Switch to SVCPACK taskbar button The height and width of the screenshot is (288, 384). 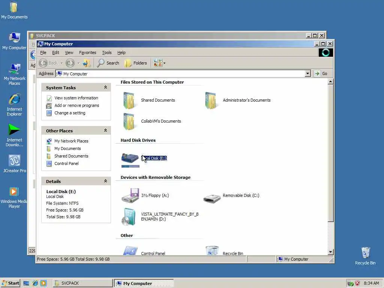(82, 283)
